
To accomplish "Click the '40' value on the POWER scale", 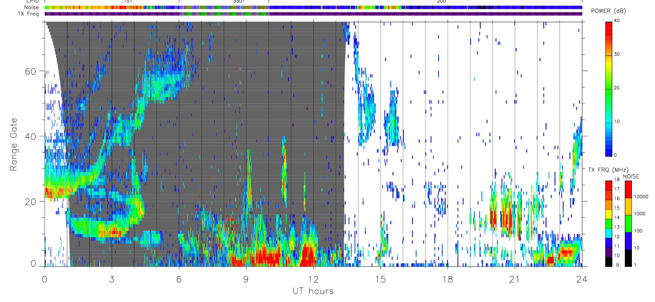I will tap(617, 21).
